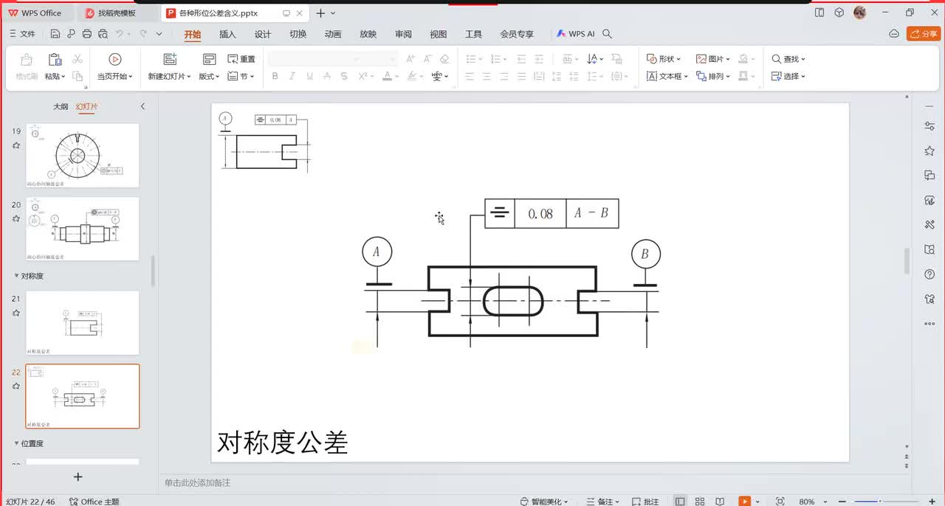Screen dimensions: 945x506
Task: Click the Format Painter (格式刷) icon
Action: pyautogui.click(x=27, y=60)
